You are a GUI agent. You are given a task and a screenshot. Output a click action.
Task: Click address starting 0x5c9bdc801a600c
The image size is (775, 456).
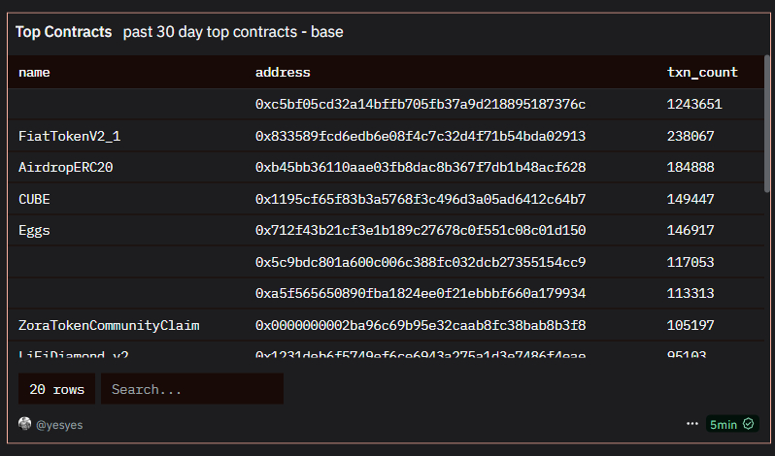click(421, 262)
